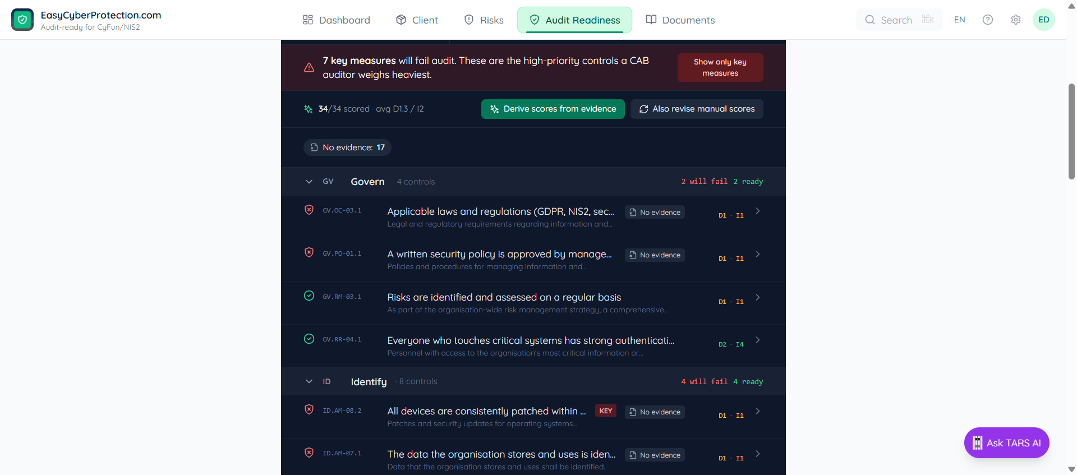Screen dimensions: 1077x475
Task: Click the warning triangle icon in the alert banner
Action: tap(309, 67)
